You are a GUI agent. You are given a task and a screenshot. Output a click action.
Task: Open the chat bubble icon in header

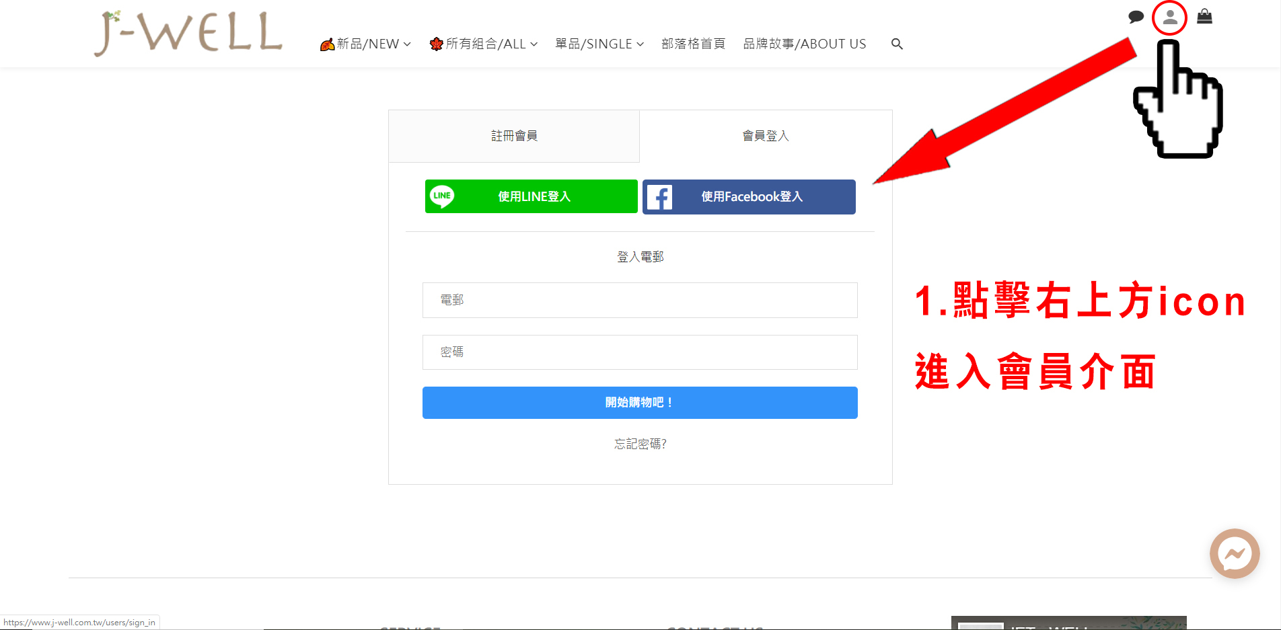1136,17
